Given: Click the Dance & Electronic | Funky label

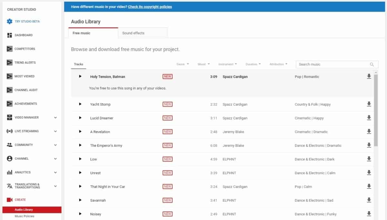Looking at the screenshot, I should click(315, 214).
